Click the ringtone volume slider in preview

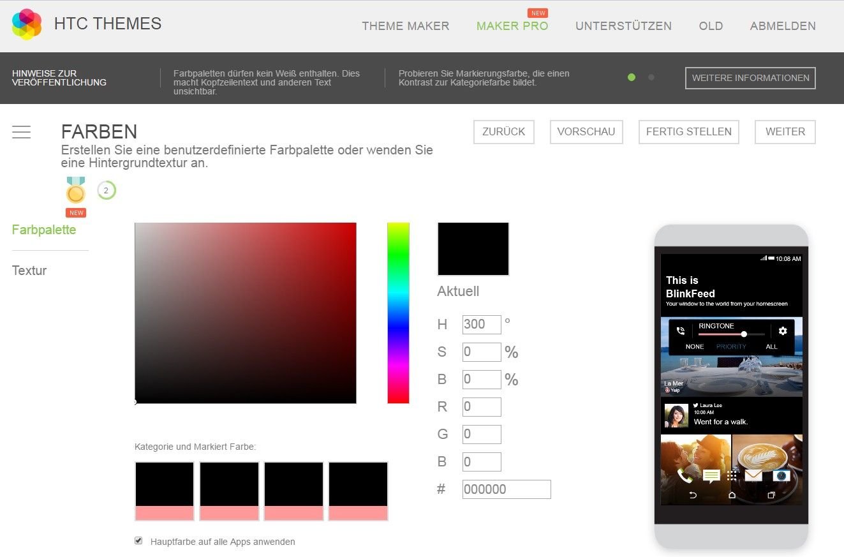(732, 334)
